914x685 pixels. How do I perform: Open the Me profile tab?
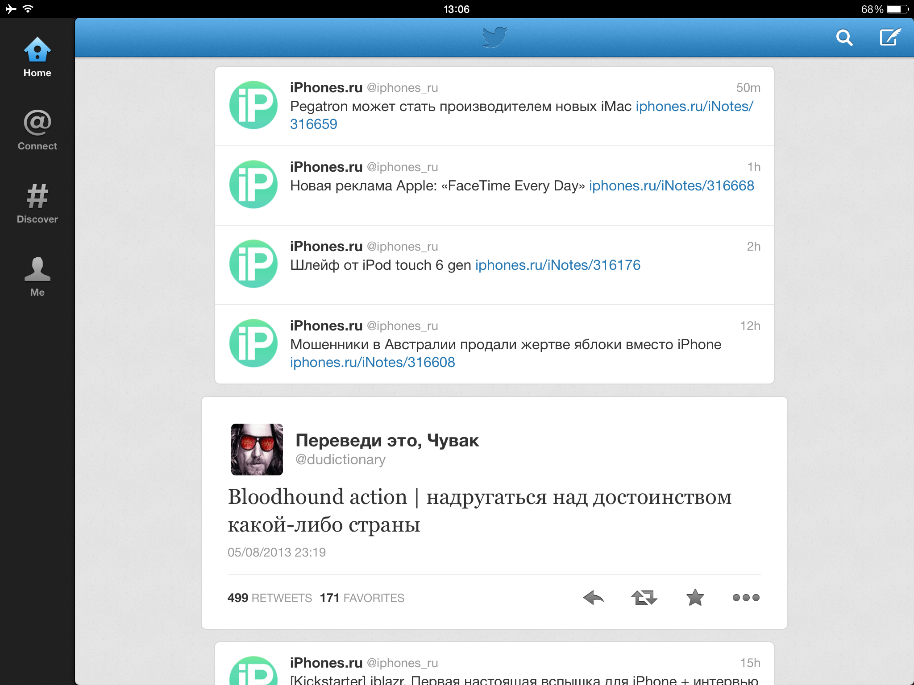[37, 276]
